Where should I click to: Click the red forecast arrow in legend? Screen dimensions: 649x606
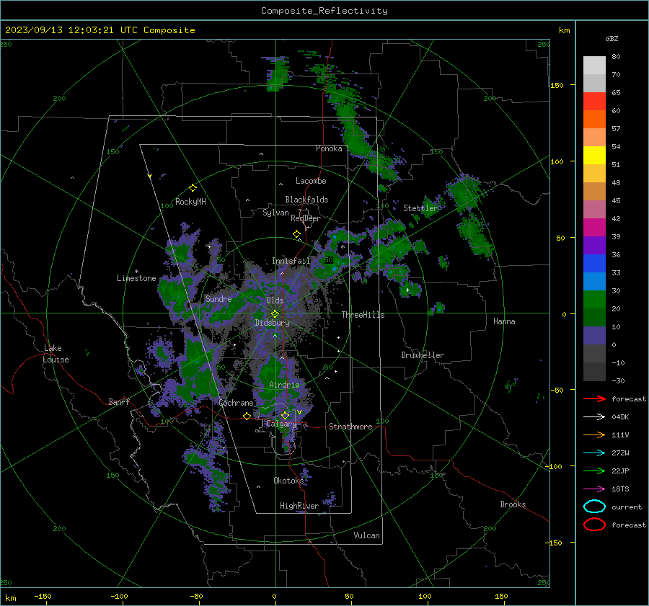[594, 398]
